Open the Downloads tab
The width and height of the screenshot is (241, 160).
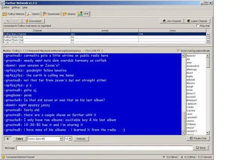(x=51, y=14)
